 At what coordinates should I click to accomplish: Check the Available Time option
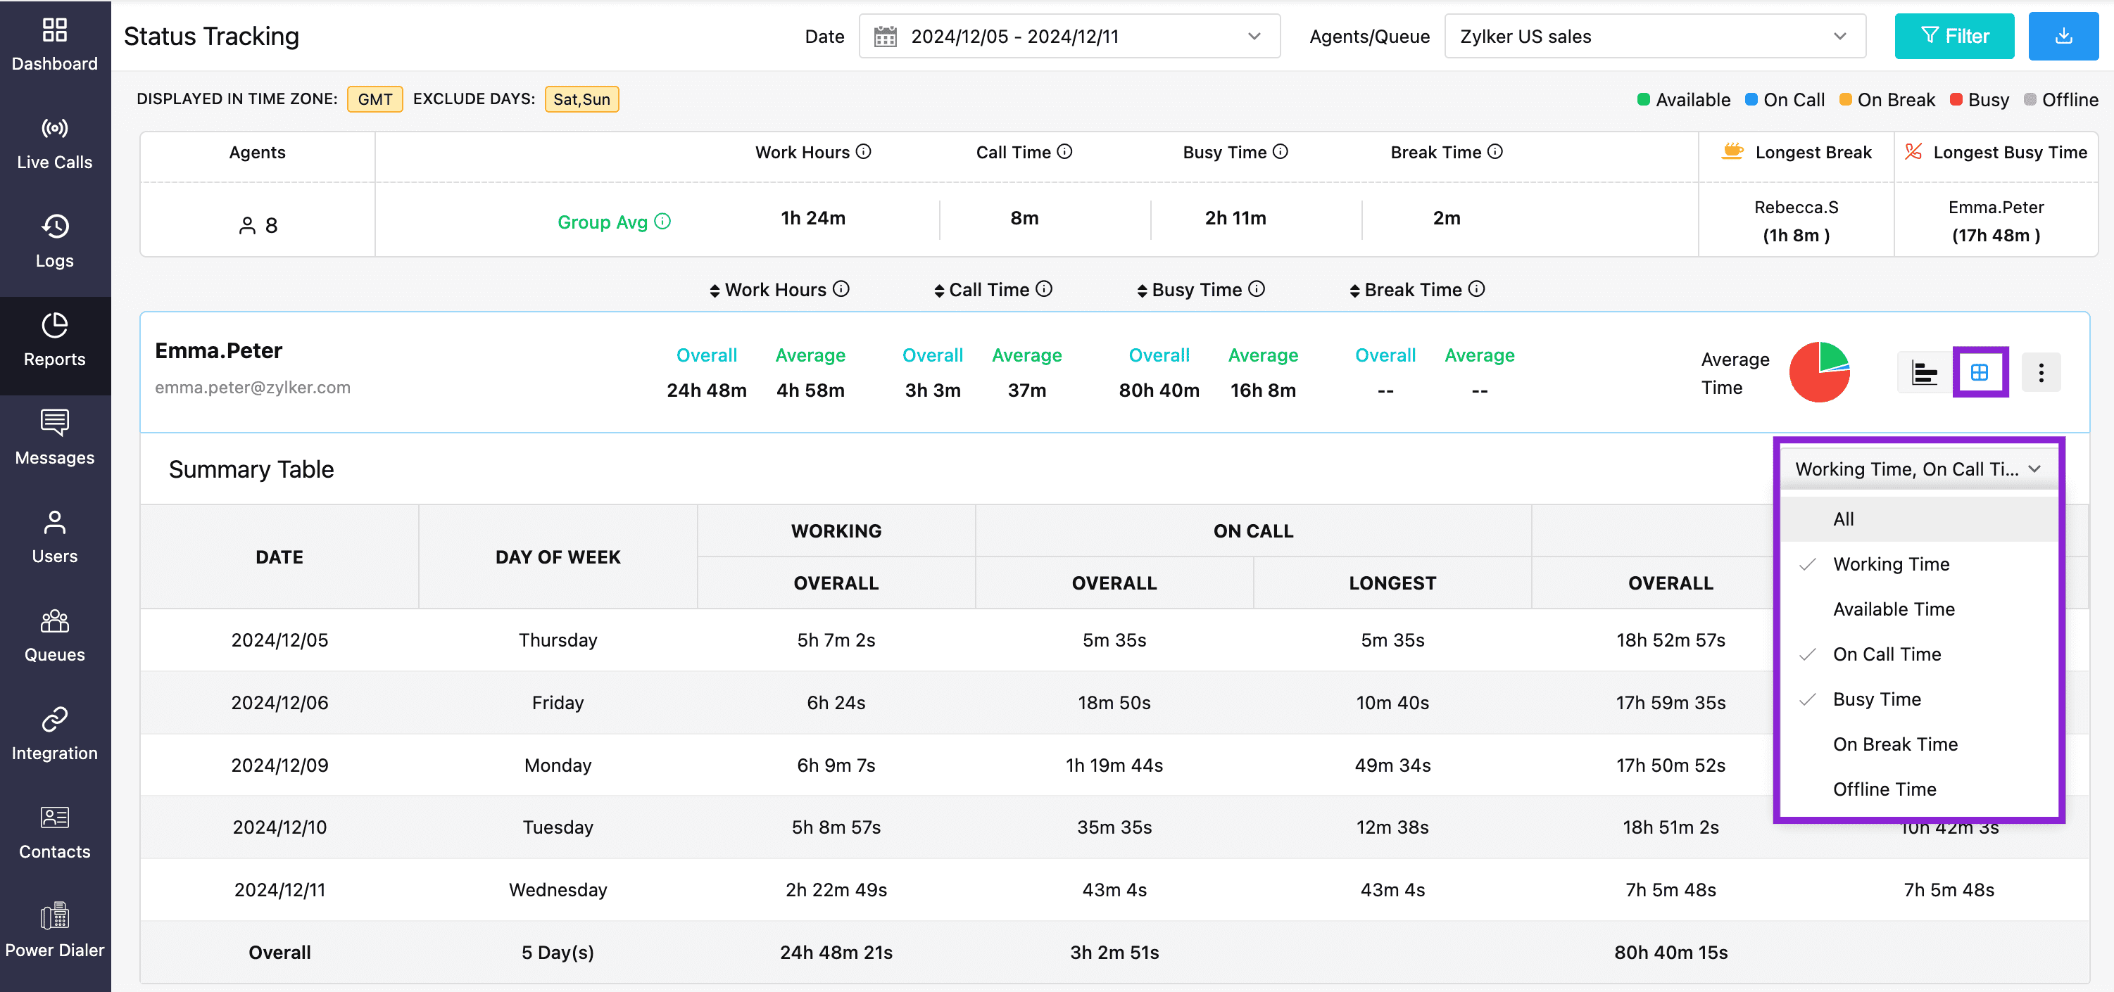tap(1893, 609)
